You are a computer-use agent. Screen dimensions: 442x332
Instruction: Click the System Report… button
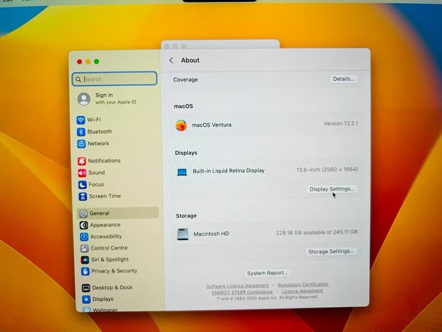[267, 273]
